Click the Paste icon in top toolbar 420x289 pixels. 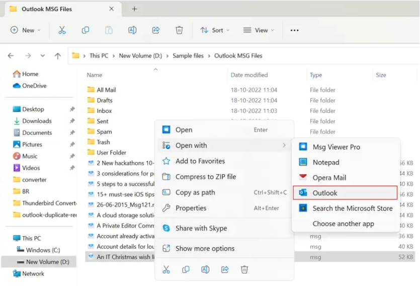109,30
